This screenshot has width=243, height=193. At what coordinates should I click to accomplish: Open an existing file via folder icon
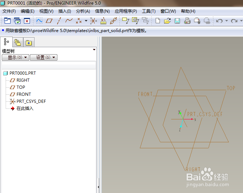coord(167,21)
